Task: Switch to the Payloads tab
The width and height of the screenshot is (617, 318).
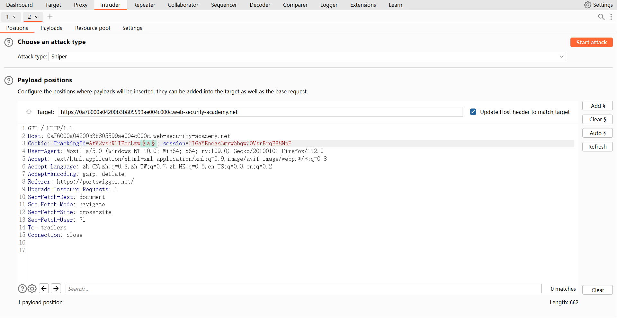Action: tap(51, 28)
